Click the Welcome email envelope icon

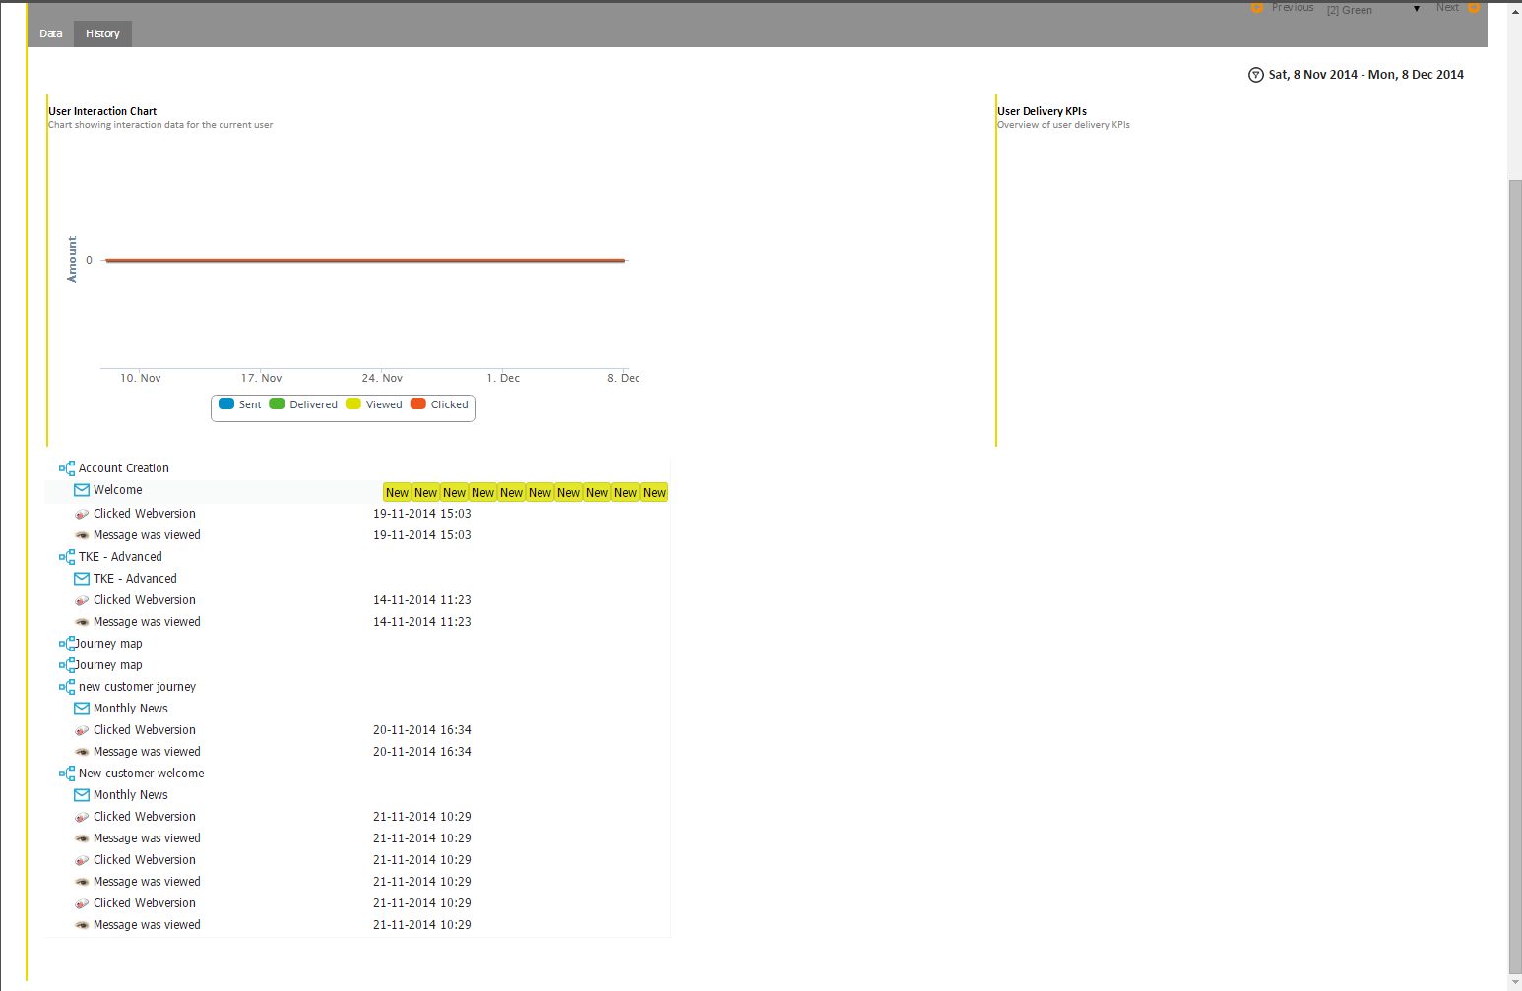(x=82, y=490)
